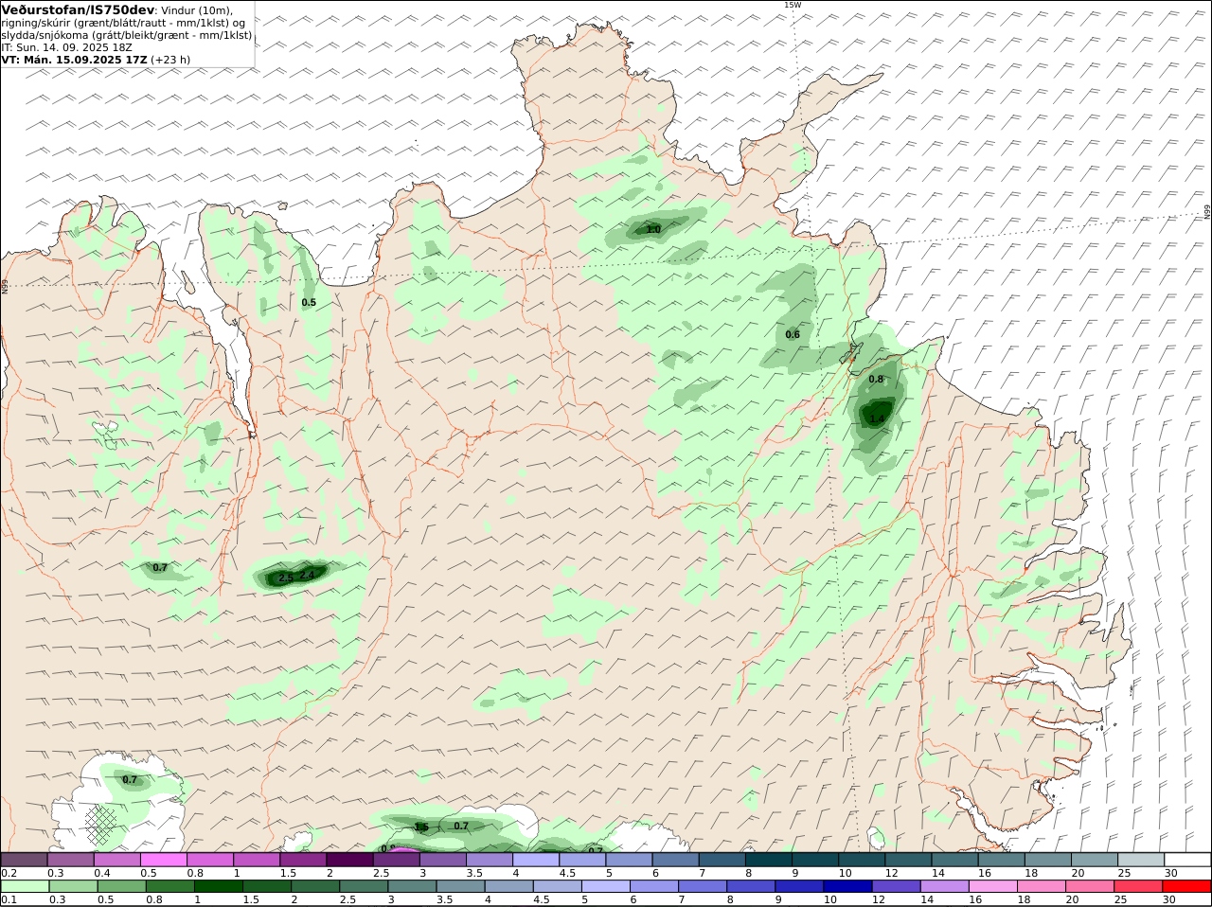Click the '2.4' precipitation value on the map
The width and height of the screenshot is (1212, 907).
coord(307,575)
